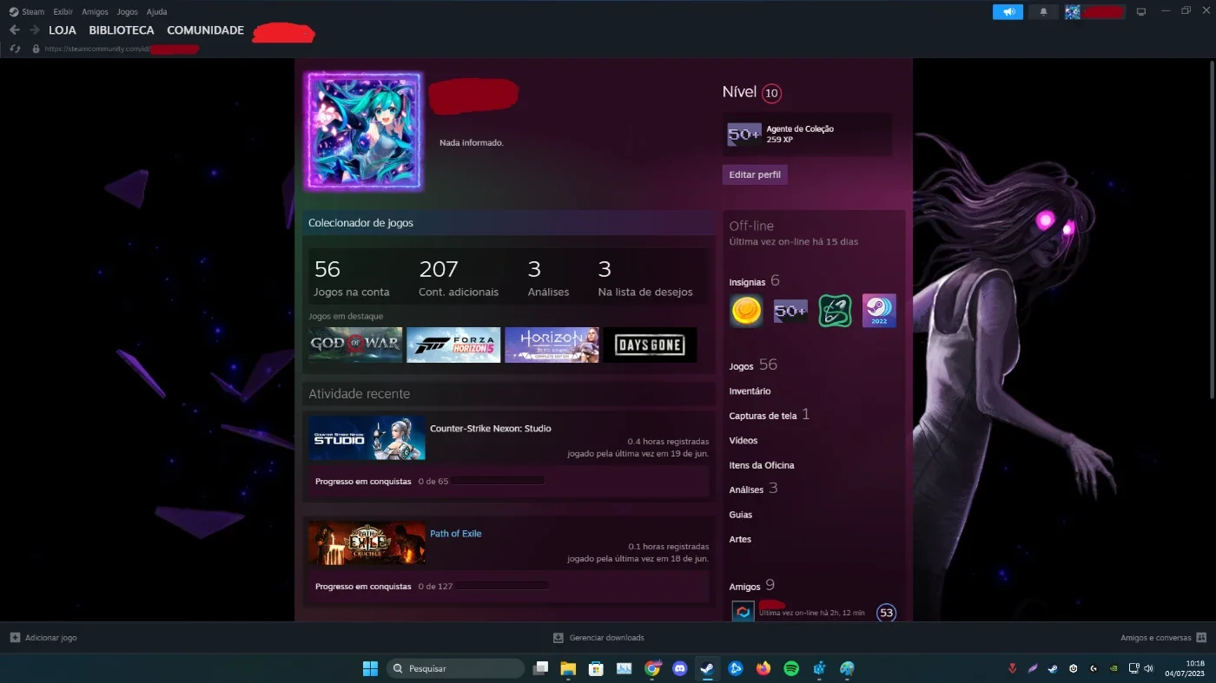1216x683 pixels.
Task: Open the account avatar menu at top
Action: pos(1073,12)
